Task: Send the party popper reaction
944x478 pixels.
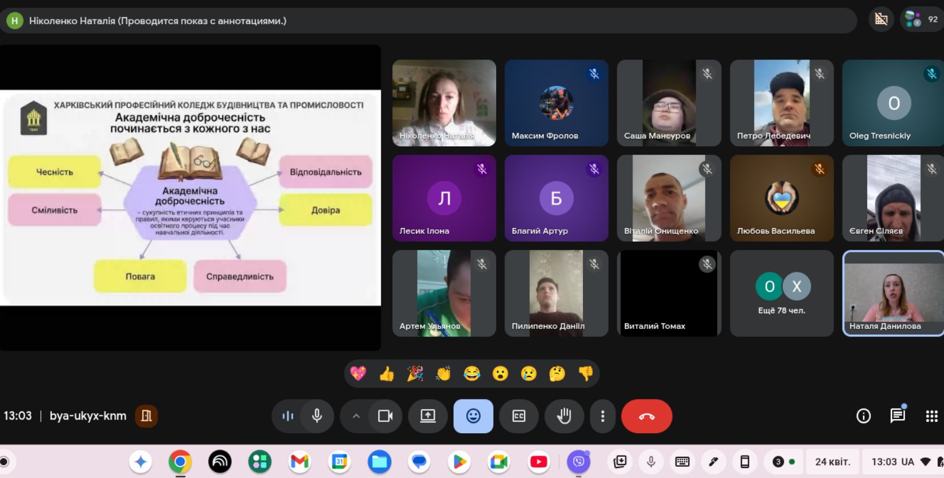Action: pyautogui.click(x=415, y=374)
